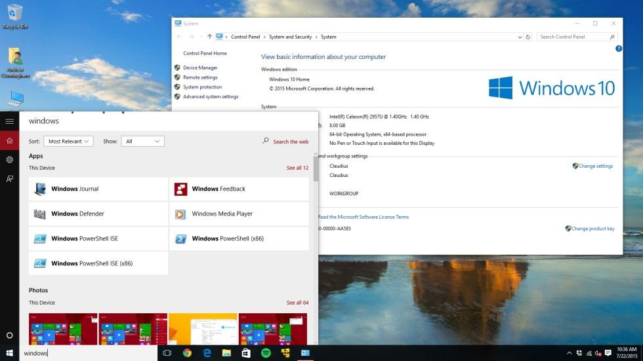Click Search Control Panel field
Screen dimensions: 643x361
(577, 37)
